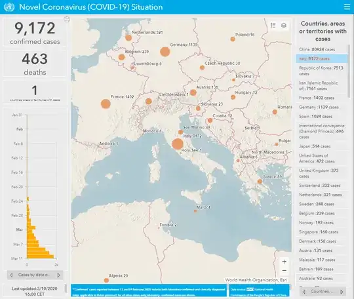Viewport: 354px width, 299px height.
Task: Select 'Cases by date' chart tab
Action: pos(33,275)
